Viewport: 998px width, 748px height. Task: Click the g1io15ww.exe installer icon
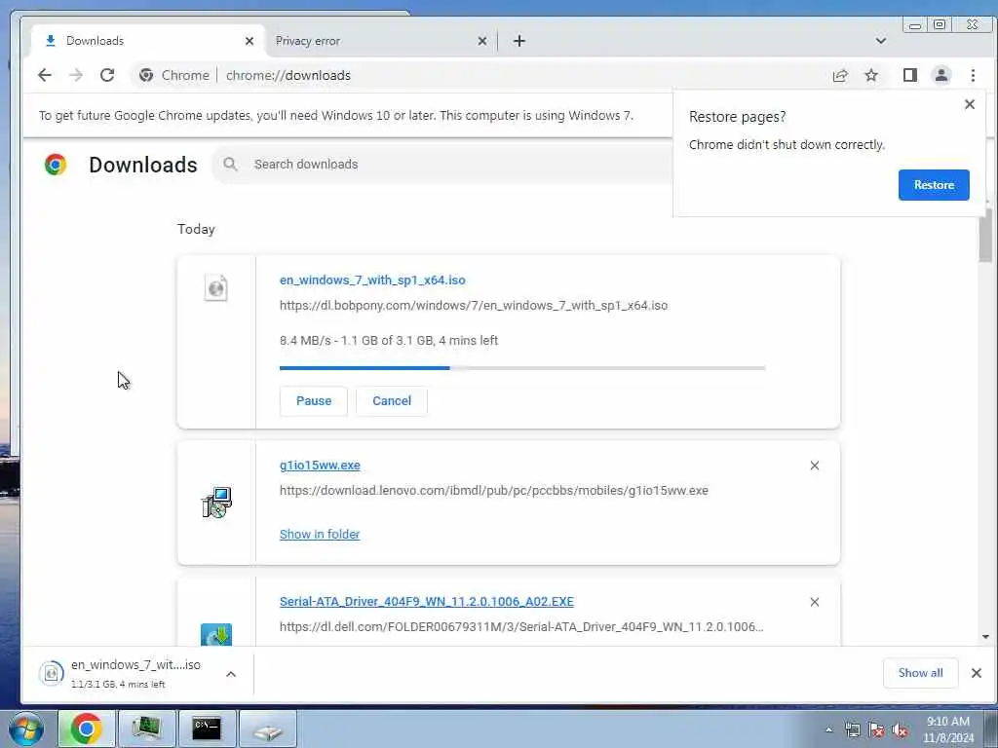(x=216, y=503)
